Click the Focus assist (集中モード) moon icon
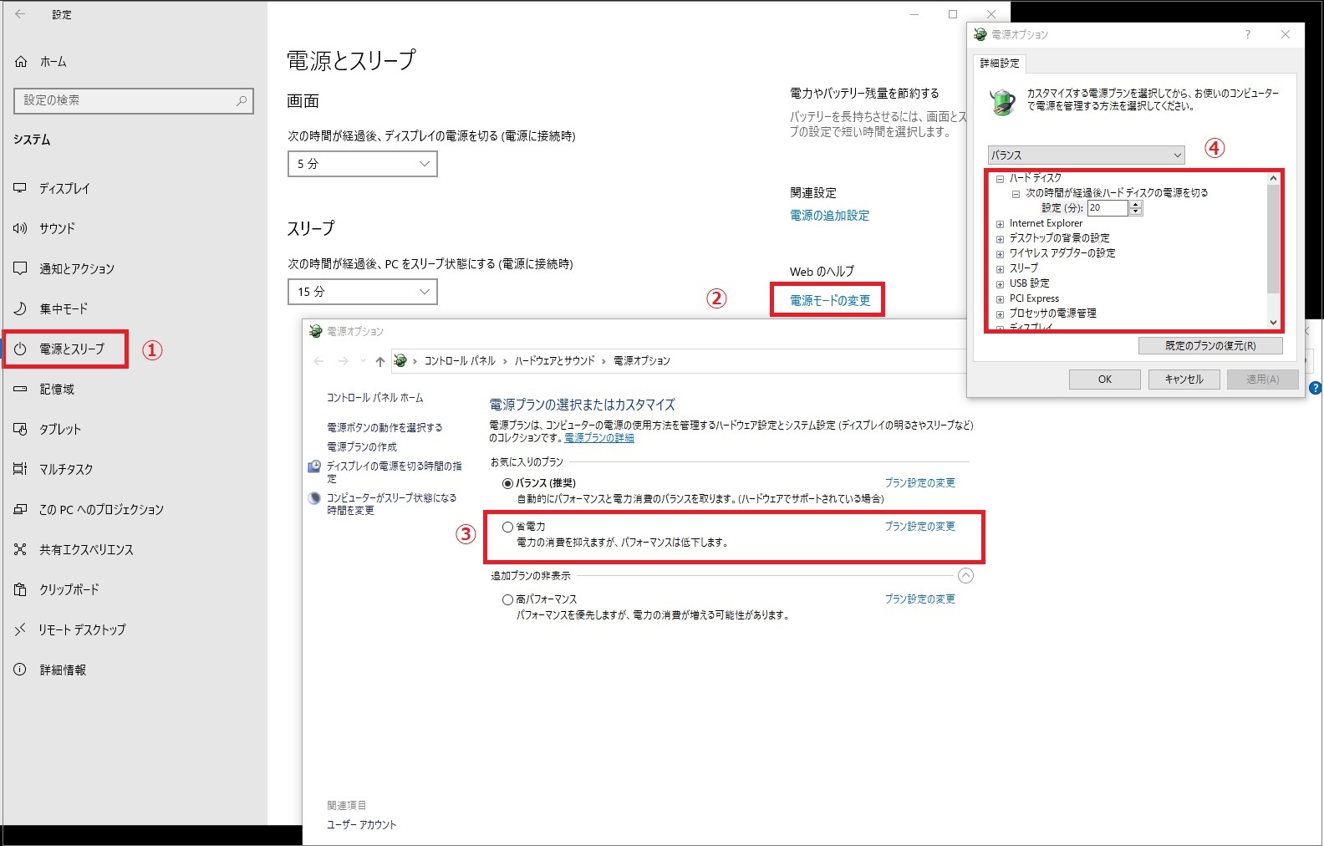Viewport: 1324px width, 846px height. tap(20, 308)
